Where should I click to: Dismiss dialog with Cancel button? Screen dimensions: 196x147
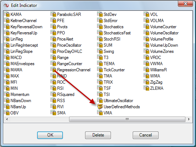(x=145, y=135)
